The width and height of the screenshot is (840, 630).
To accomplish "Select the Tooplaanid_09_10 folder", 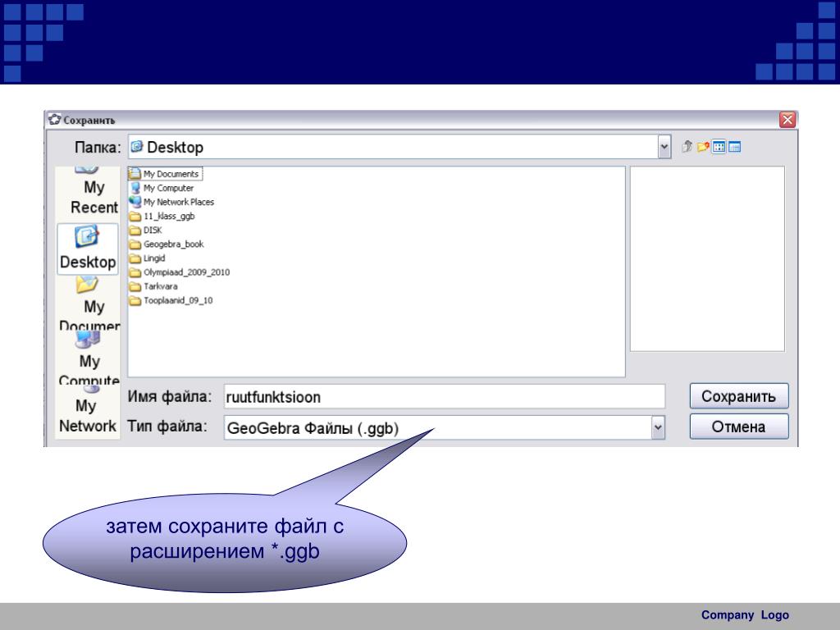I will pos(171,300).
